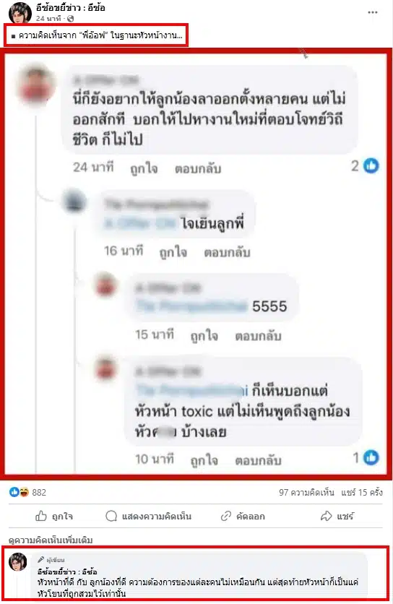Click ตอบกลับ under the ใจเย็นลูกพี่ reply
Screen dimensions: 393x604
pyautogui.click(x=227, y=252)
